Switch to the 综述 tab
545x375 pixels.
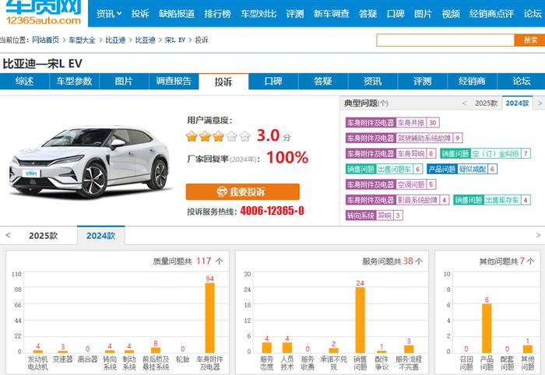[24, 81]
